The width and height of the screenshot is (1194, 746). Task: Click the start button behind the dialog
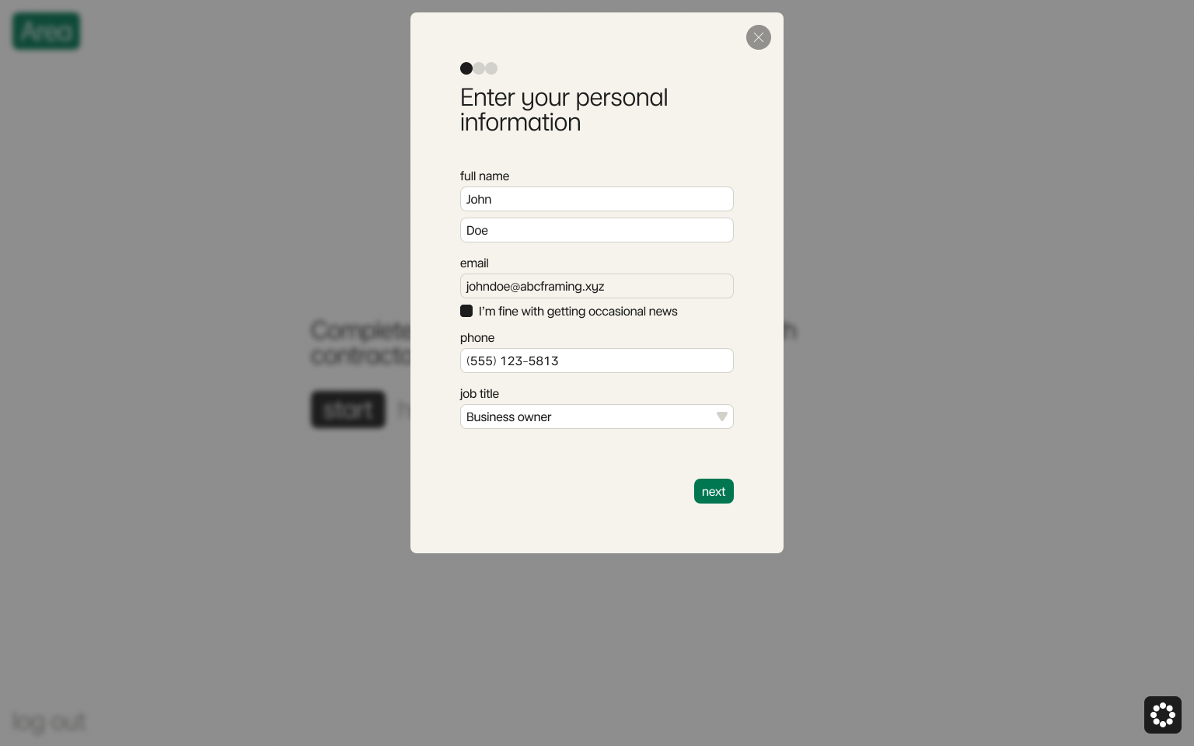[348, 410]
